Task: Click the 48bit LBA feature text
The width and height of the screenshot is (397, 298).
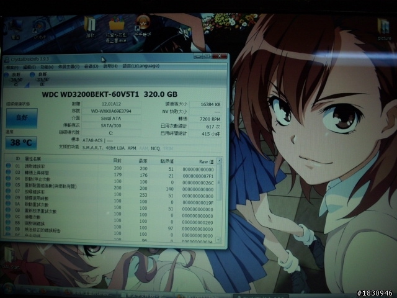Action: (x=115, y=148)
